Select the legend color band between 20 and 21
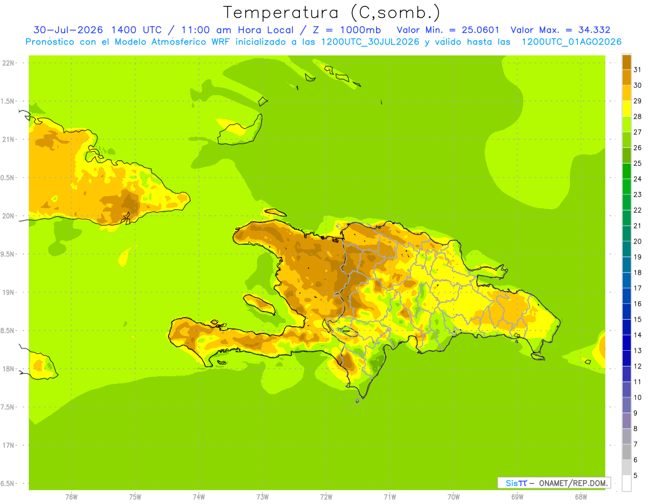Viewport: 652px width, 504px height. 626,234
